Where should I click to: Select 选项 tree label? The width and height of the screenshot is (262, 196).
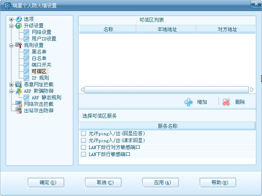29,19
